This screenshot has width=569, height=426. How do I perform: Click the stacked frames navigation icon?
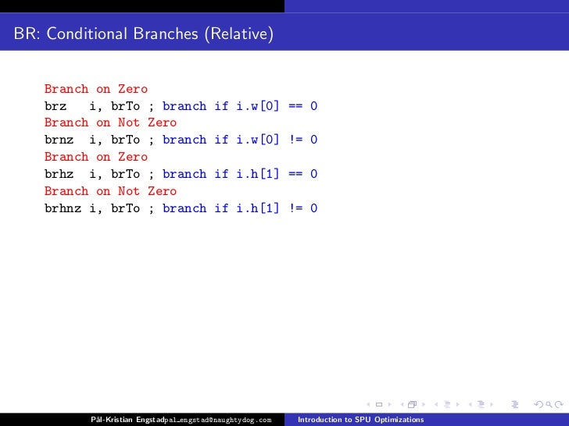[x=412, y=404]
